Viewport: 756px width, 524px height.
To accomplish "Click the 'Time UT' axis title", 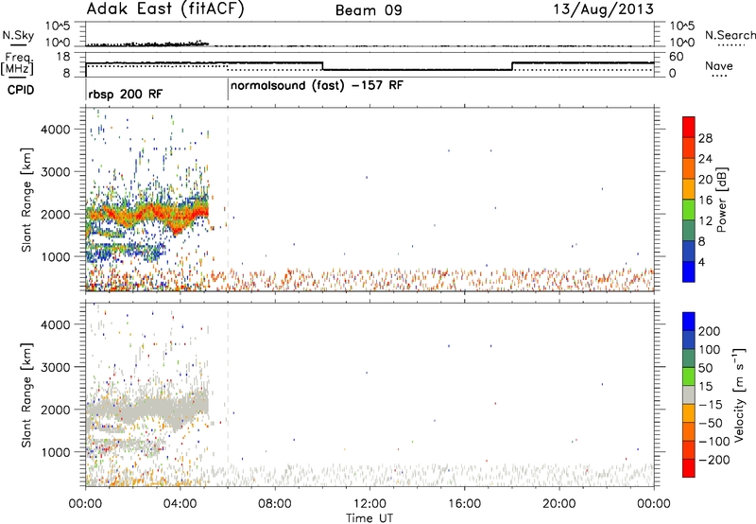I will coord(369,517).
